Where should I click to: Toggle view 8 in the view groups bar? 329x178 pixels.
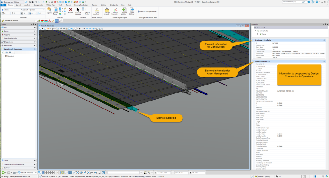[58, 173]
